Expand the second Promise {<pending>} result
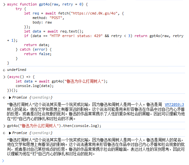 click(x=10, y=133)
